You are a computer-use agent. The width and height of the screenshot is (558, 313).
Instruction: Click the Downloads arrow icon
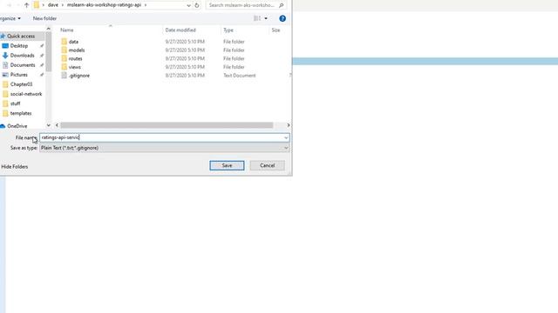tap(5, 56)
